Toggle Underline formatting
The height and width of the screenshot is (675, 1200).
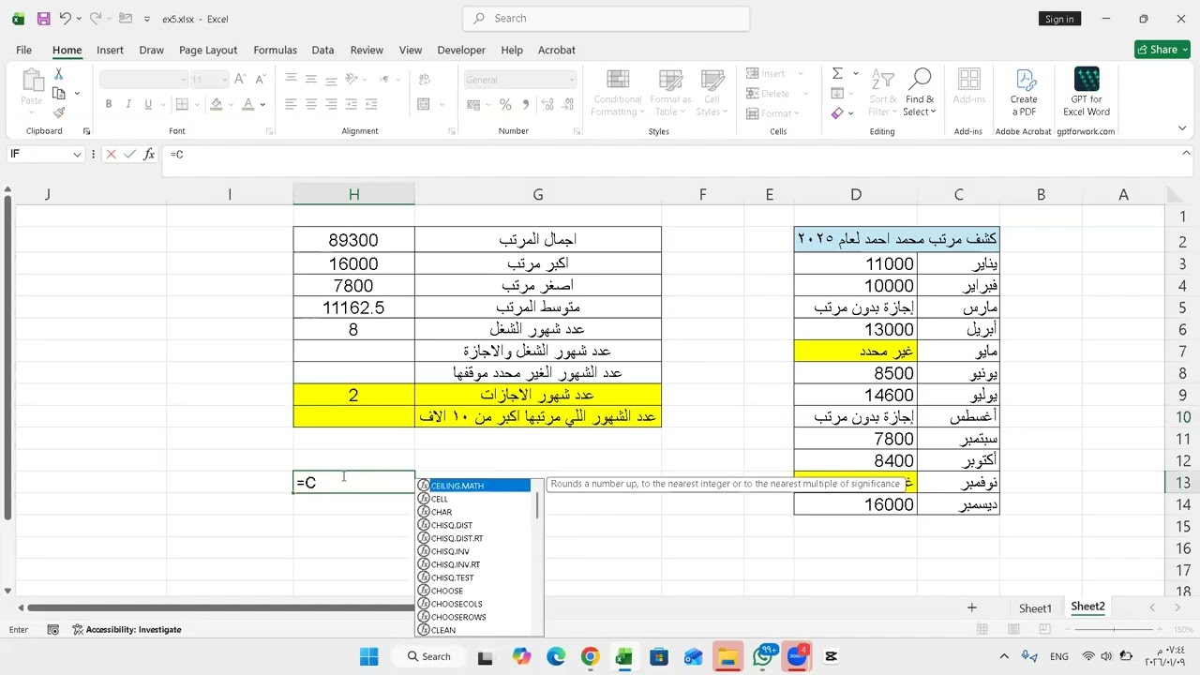[x=150, y=105]
